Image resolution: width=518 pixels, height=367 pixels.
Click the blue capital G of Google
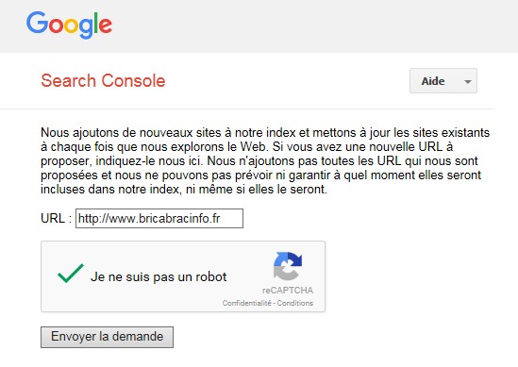tap(37, 23)
